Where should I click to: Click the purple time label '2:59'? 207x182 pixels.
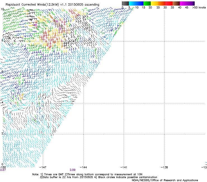coord(73,170)
